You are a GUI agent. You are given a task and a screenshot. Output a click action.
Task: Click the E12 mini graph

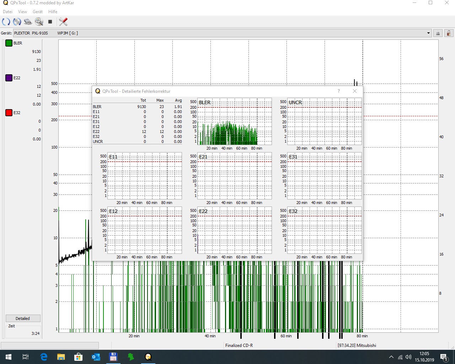point(144,230)
